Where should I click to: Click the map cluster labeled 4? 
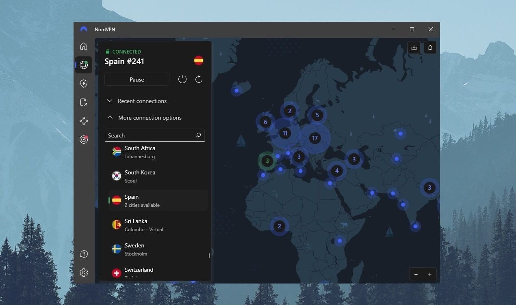336,171
